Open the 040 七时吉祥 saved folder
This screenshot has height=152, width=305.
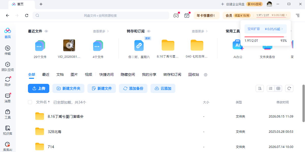click(197, 46)
